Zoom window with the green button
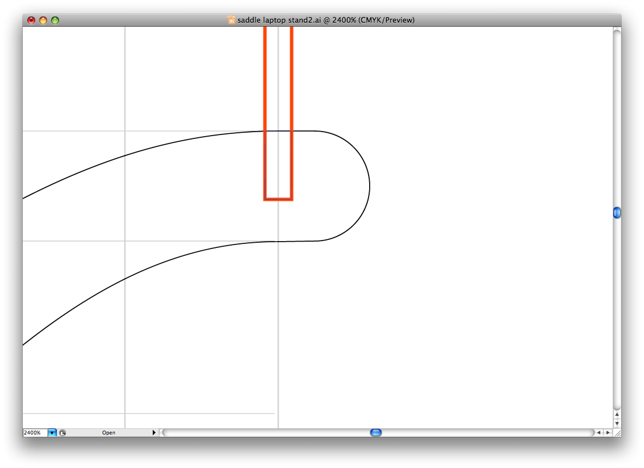This screenshot has width=644, height=468. coord(55,20)
